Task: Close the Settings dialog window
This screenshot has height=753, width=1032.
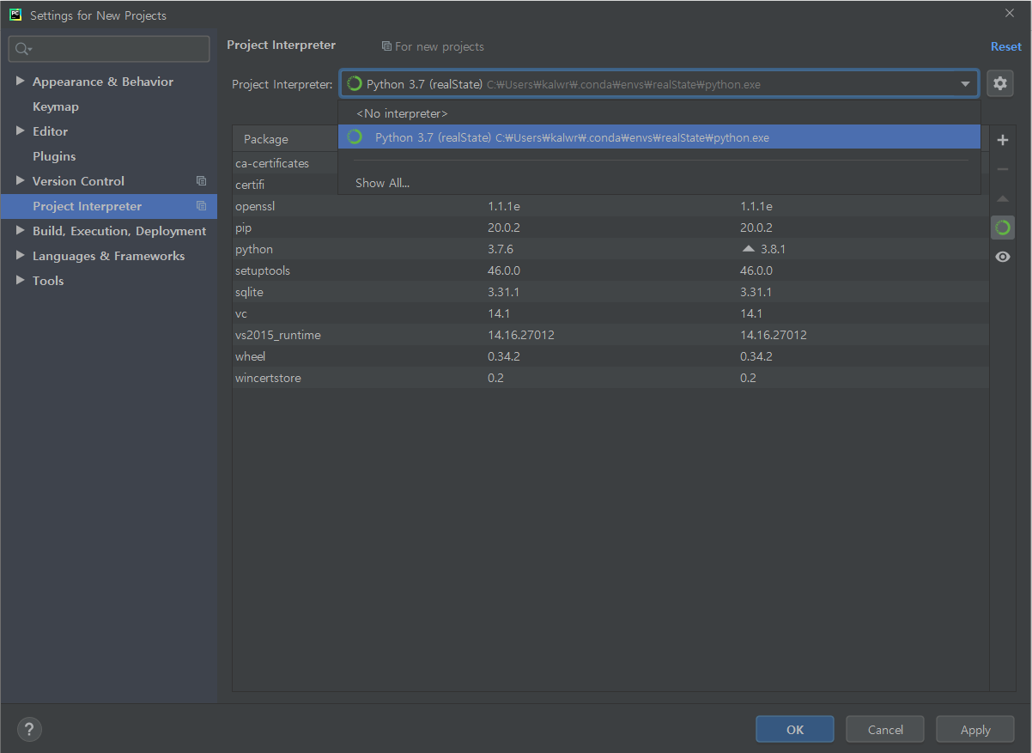Action: (1009, 13)
